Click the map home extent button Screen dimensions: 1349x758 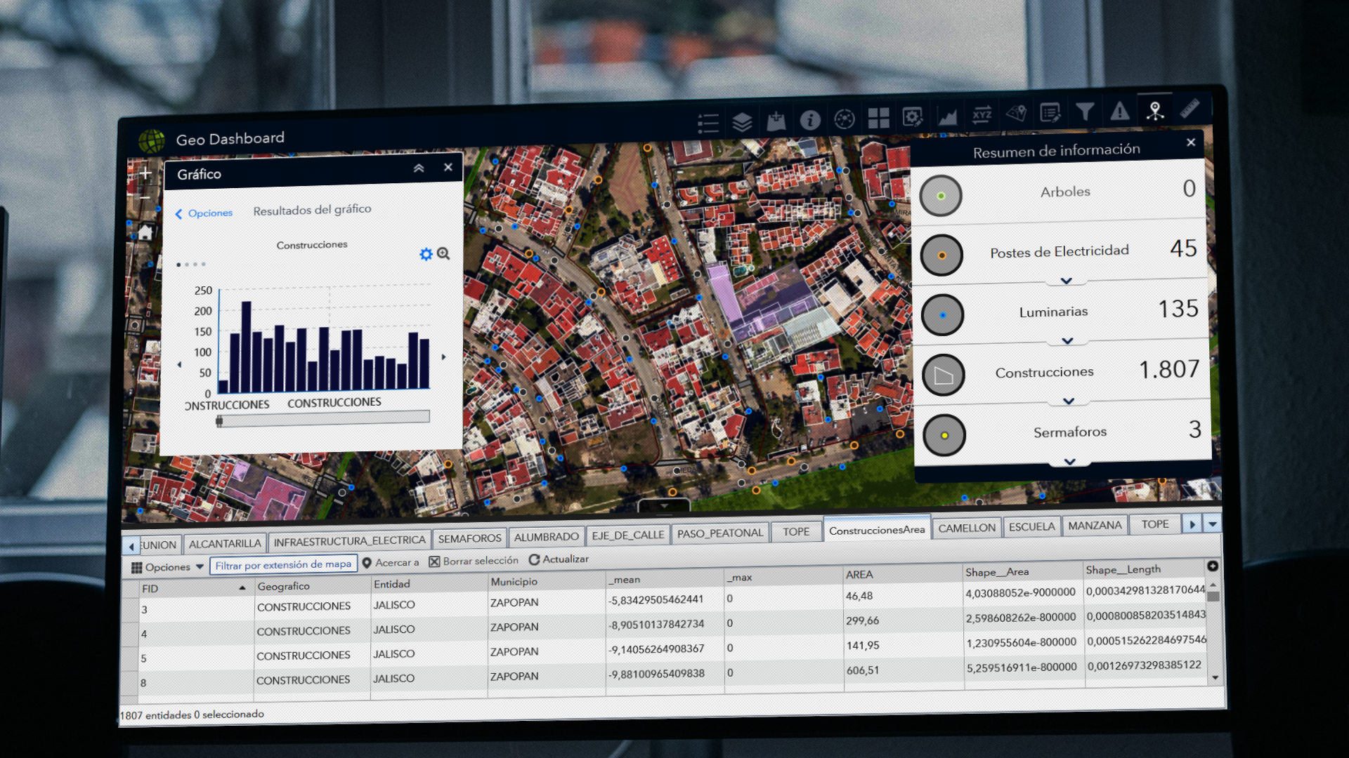[x=145, y=233]
